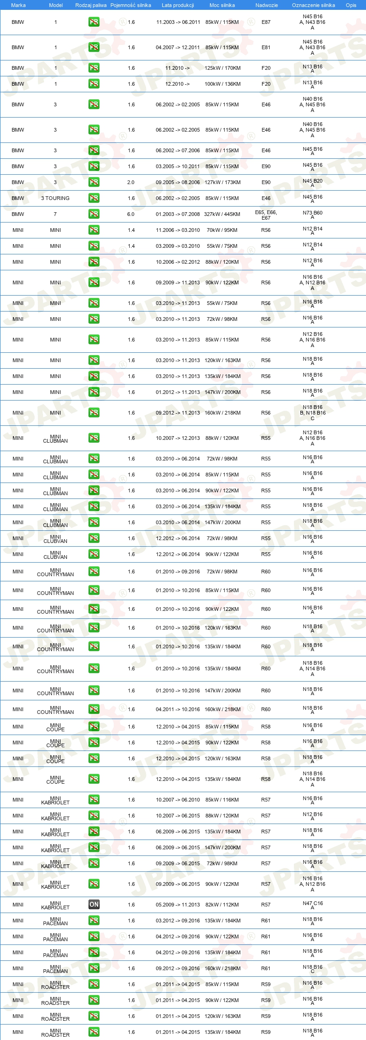Viewport: 366px width, 1040px height.
Task: Select the 'E87' body cell
Action: click(x=266, y=22)
